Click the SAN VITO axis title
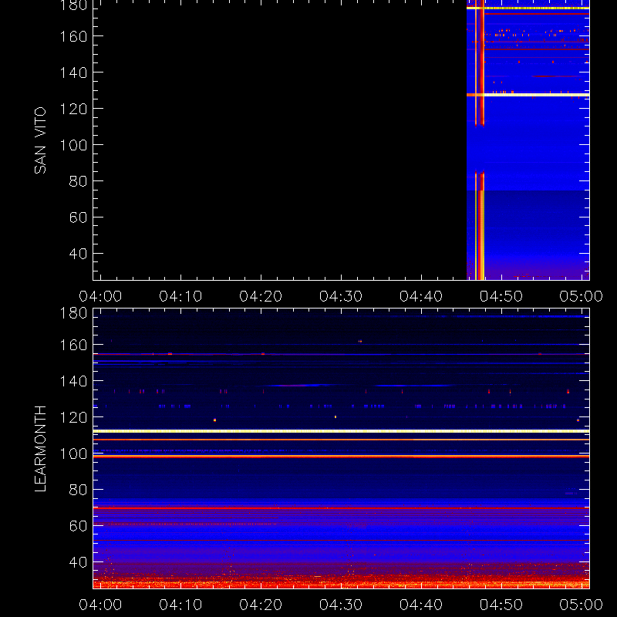 pos(40,140)
